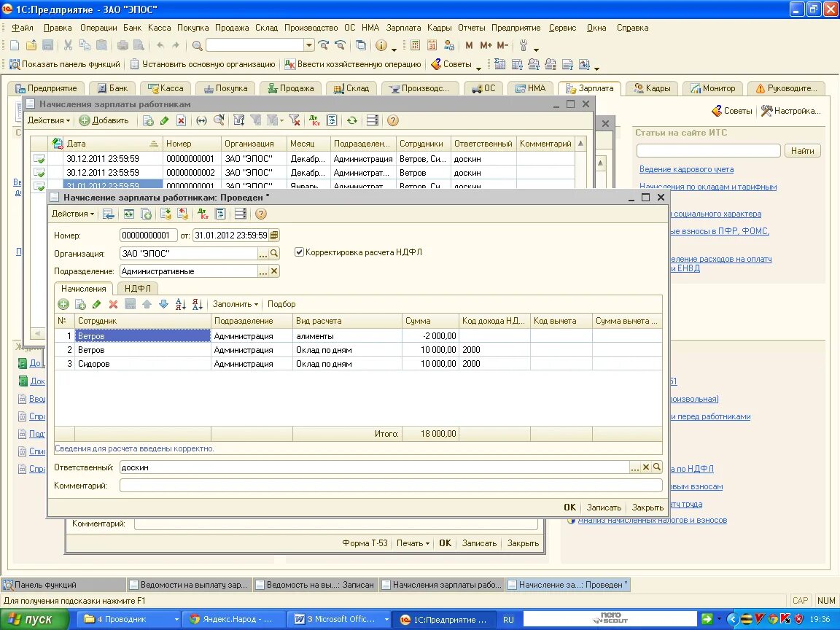This screenshot has width=840, height=630.
Task: Click the Номер input field
Action: (149, 236)
